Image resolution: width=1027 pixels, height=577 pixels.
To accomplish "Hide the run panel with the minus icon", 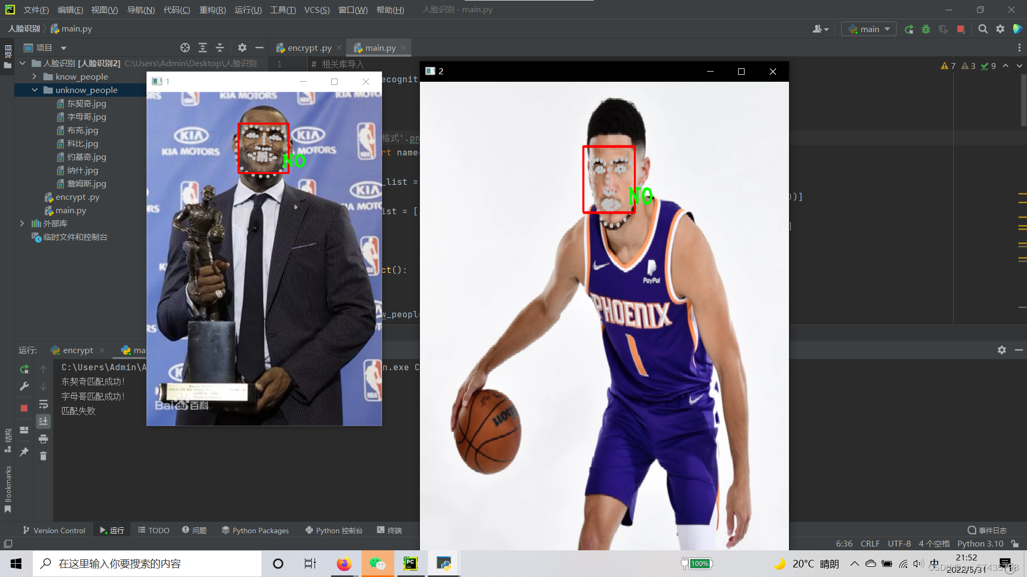I will 1019,350.
